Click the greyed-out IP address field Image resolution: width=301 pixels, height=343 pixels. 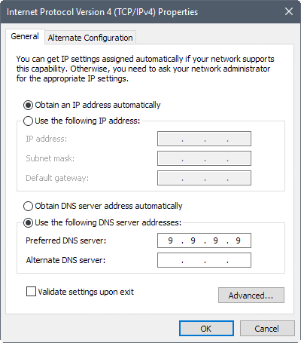(x=204, y=139)
